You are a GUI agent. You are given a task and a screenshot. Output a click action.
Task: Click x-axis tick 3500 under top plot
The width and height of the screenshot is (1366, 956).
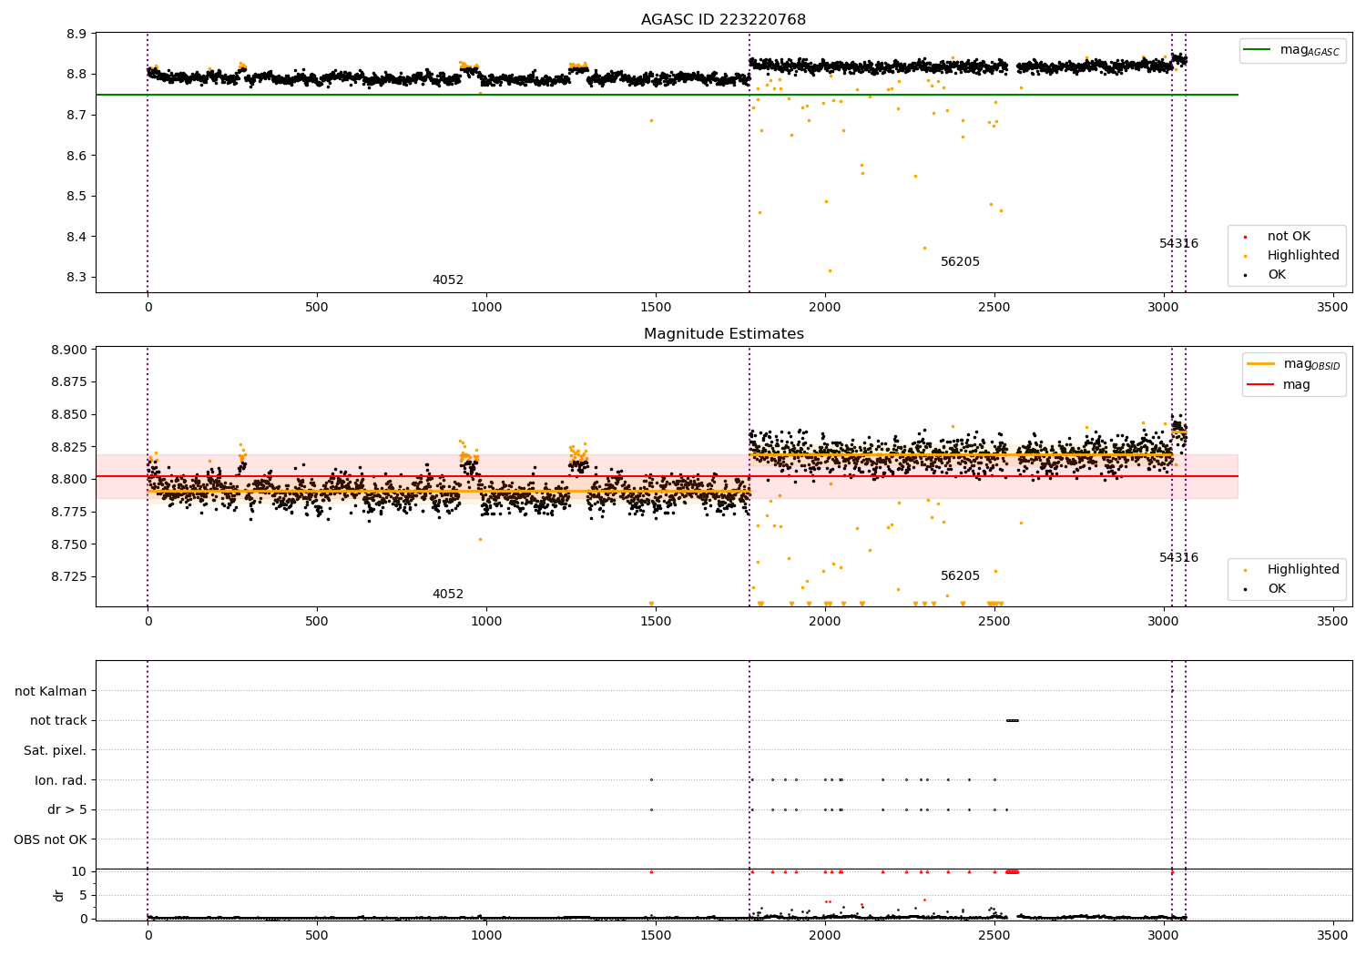click(1333, 308)
